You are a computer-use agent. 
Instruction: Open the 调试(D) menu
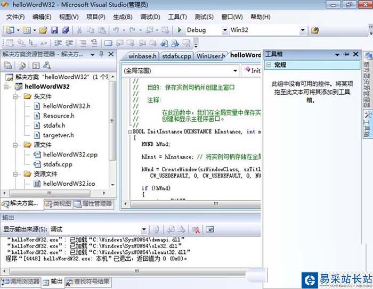150,17
